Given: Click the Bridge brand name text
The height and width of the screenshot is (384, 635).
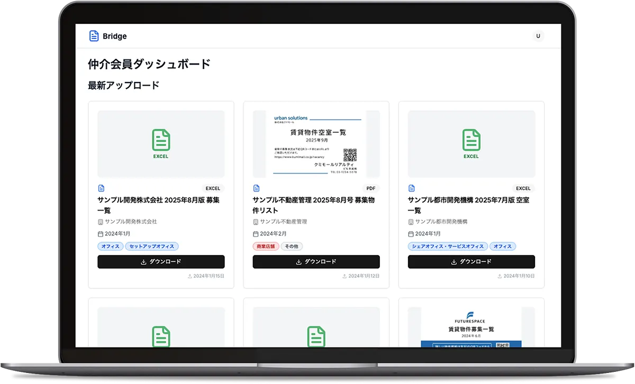Looking at the screenshot, I should click(115, 36).
